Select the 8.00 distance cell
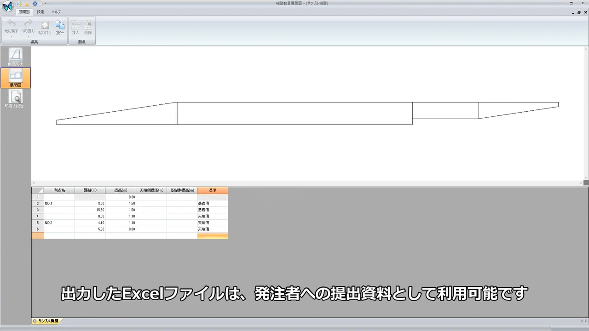The height and width of the screenshot is (331, 589). click(x=90, y=203)
